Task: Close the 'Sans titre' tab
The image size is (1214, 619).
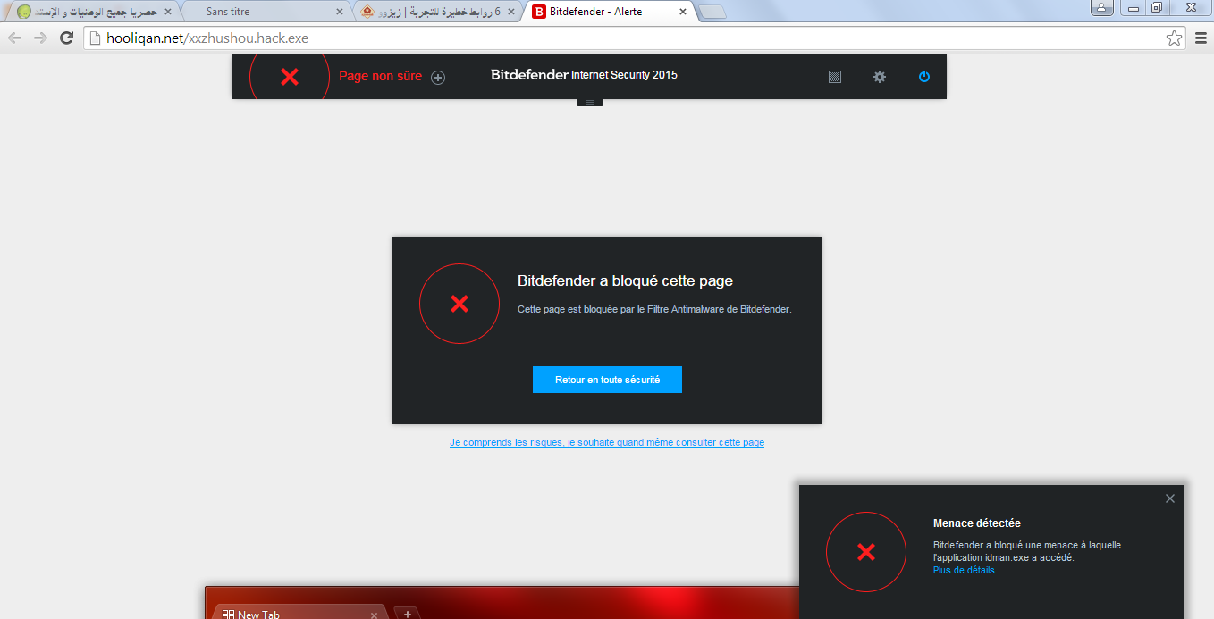Action: point(339,12)
